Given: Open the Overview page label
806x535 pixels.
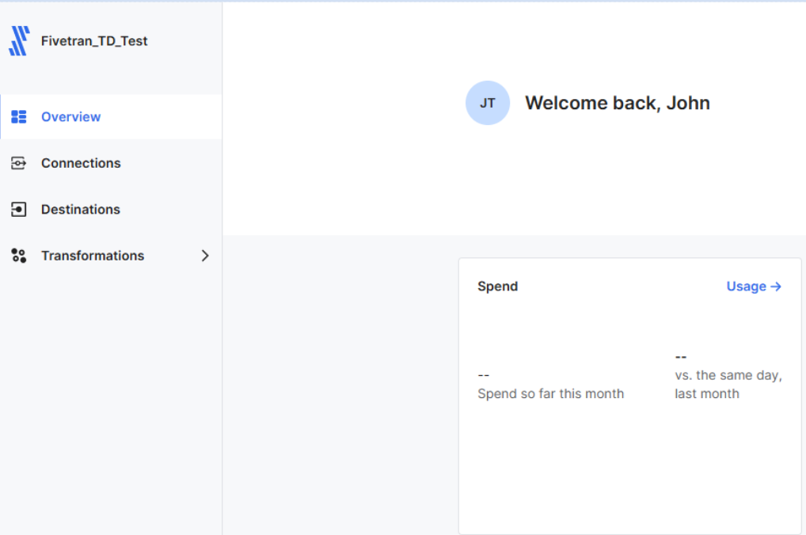Looking at the screenshot, I should (x=71, y=117).
